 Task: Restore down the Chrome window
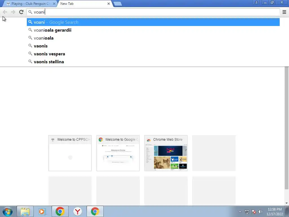click(x=272, y=2)
